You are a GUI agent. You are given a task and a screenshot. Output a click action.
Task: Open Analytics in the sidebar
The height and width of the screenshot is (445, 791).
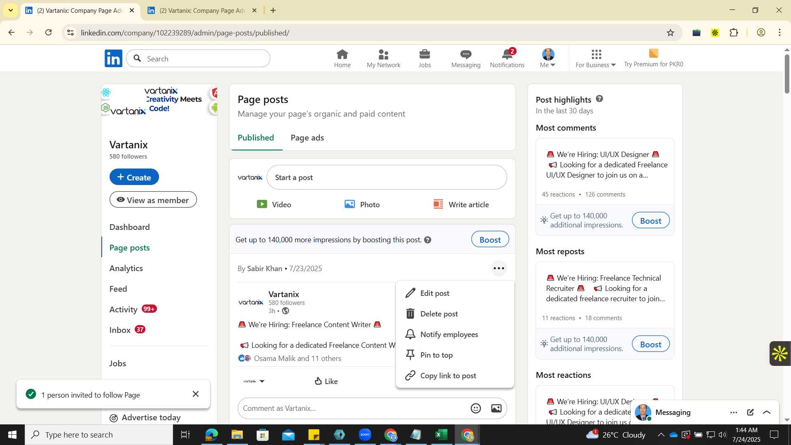coord(126,268)
